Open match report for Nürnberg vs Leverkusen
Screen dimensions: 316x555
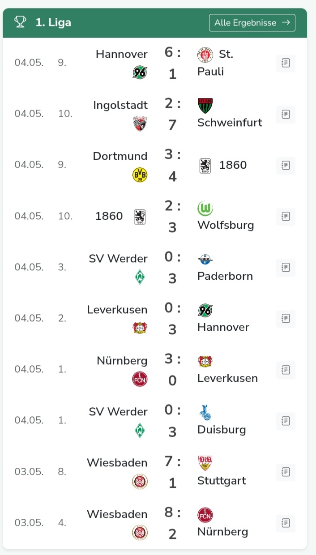pyautogui.click(x=286, y=370)
